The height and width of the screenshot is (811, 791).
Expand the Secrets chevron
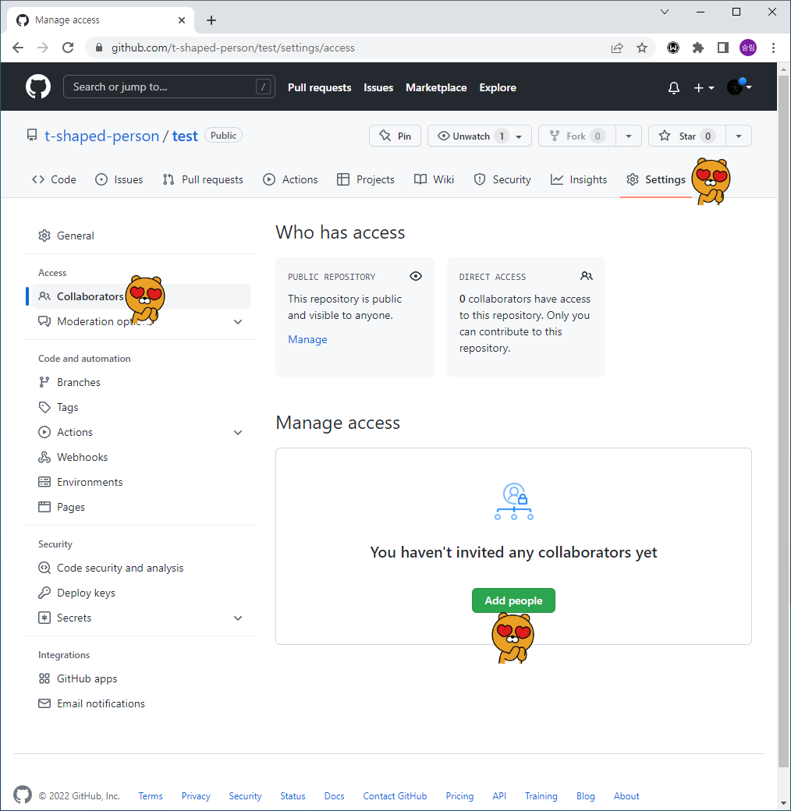pyautogui.click(x=238, y=618)
